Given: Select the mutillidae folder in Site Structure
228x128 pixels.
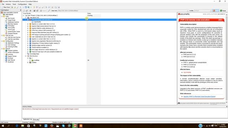Looking at the screenshot, I should tap(36, 60).
